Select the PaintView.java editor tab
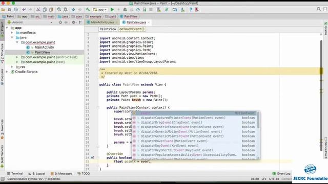This screenshot has width=328, height=184. (x=136, y=22)
